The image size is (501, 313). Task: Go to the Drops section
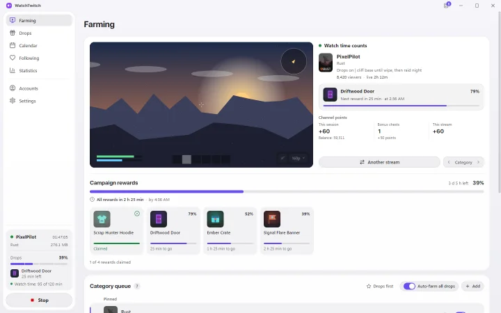pos(39,33)
